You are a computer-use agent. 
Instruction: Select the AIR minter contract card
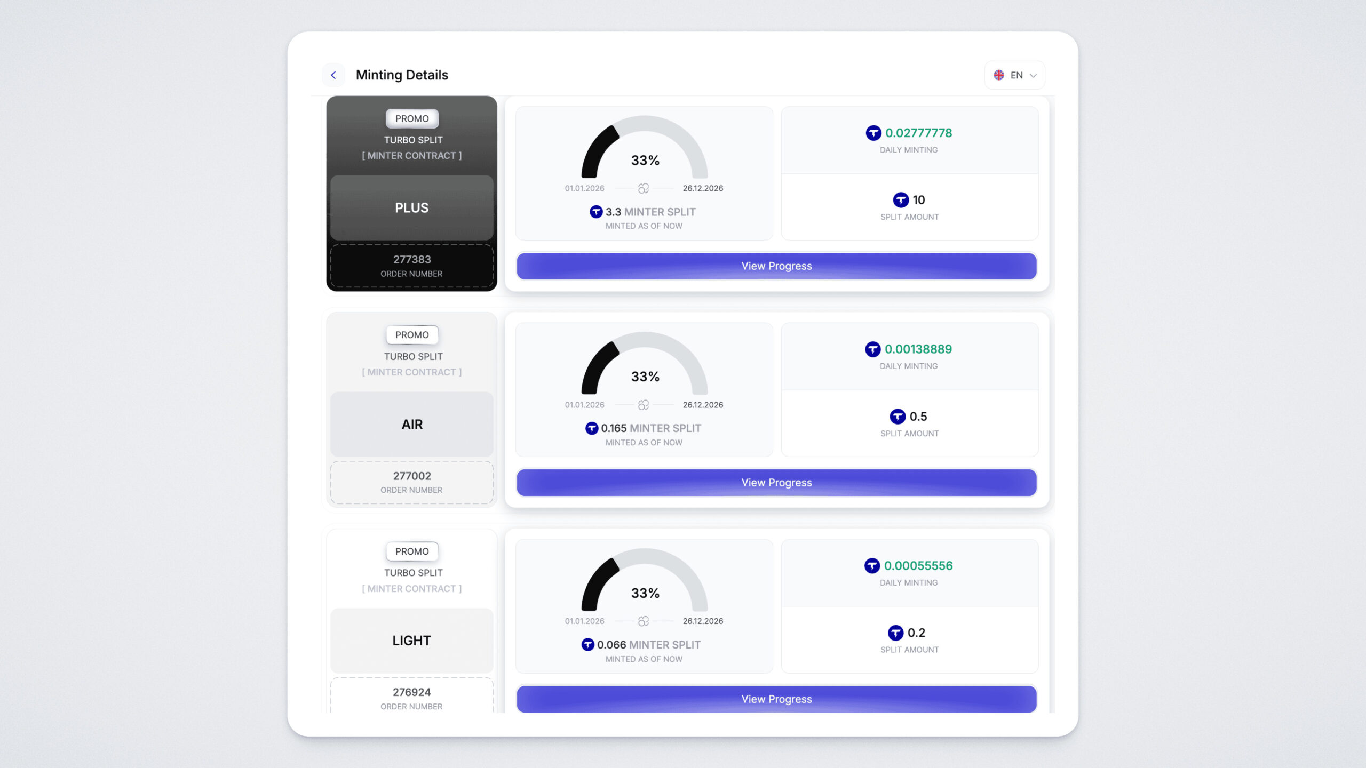tap(411, 424)
